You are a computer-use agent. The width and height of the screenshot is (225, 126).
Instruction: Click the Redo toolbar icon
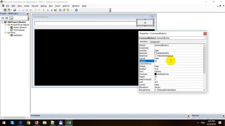pyautogui.click(x=39, y=10)
